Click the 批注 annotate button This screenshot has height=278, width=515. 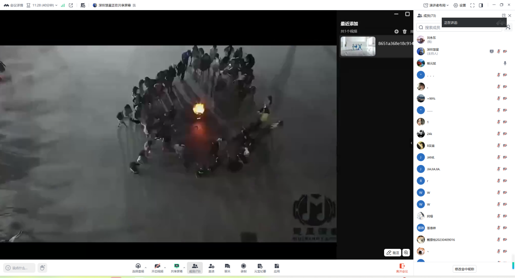[393, 252]
